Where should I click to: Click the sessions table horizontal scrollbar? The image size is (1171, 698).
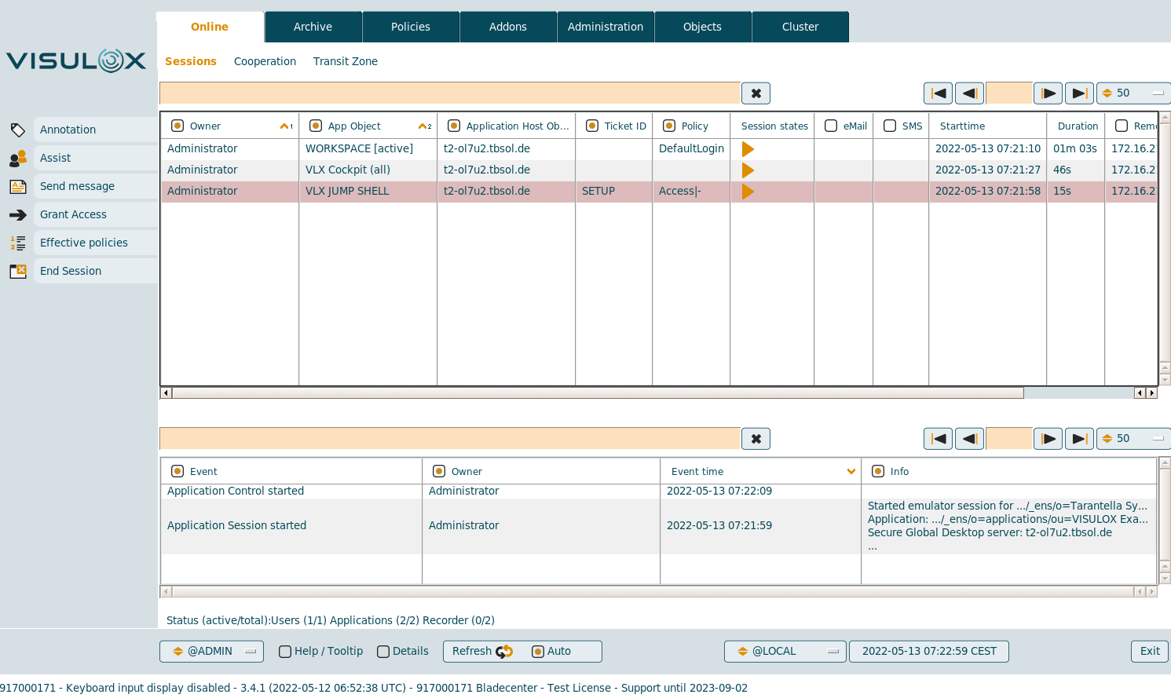coord(597,393)
